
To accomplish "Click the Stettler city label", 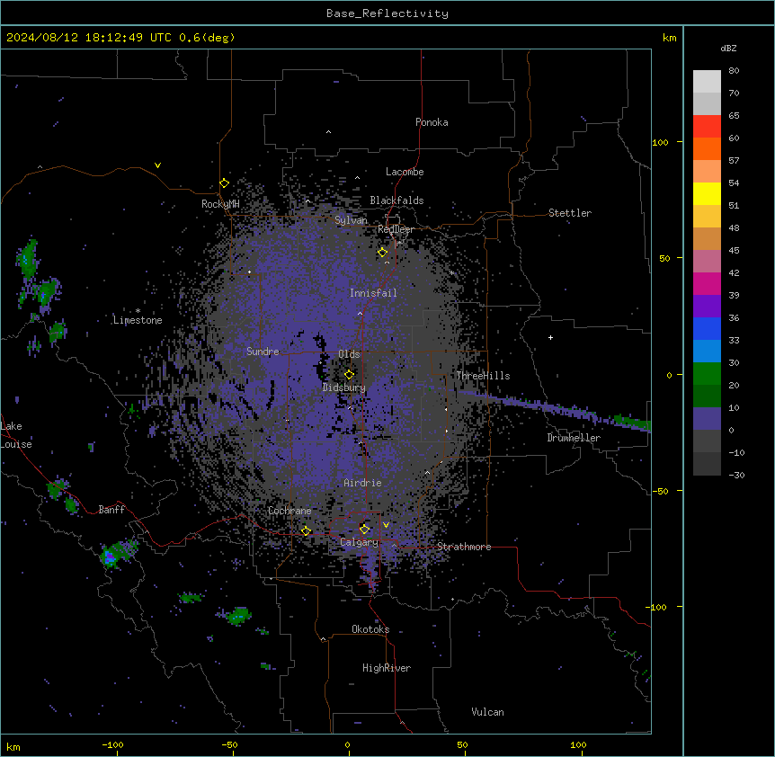I will tap(570, 213).
